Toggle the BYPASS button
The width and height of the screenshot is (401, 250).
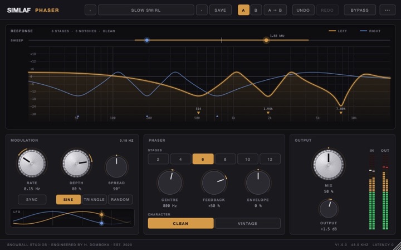point(360,10)
